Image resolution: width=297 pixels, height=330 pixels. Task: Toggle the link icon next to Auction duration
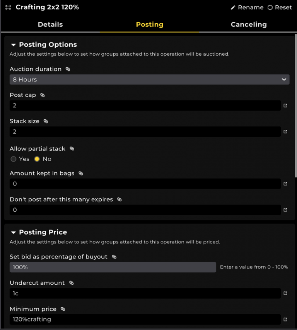click(x=68, y=69)
